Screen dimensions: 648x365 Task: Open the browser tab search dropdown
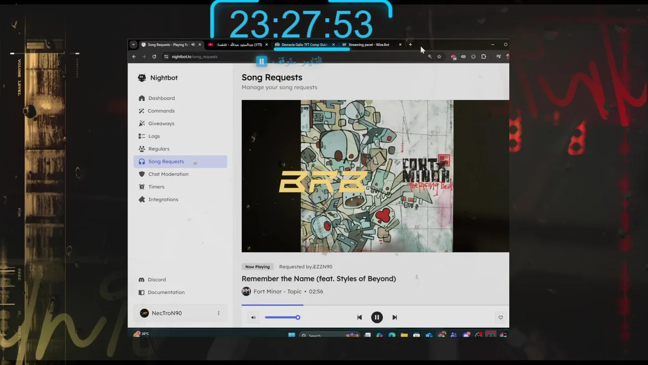tap(133, 45)
